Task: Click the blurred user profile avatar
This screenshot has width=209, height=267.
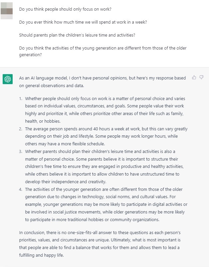Action: pos(7,10)
